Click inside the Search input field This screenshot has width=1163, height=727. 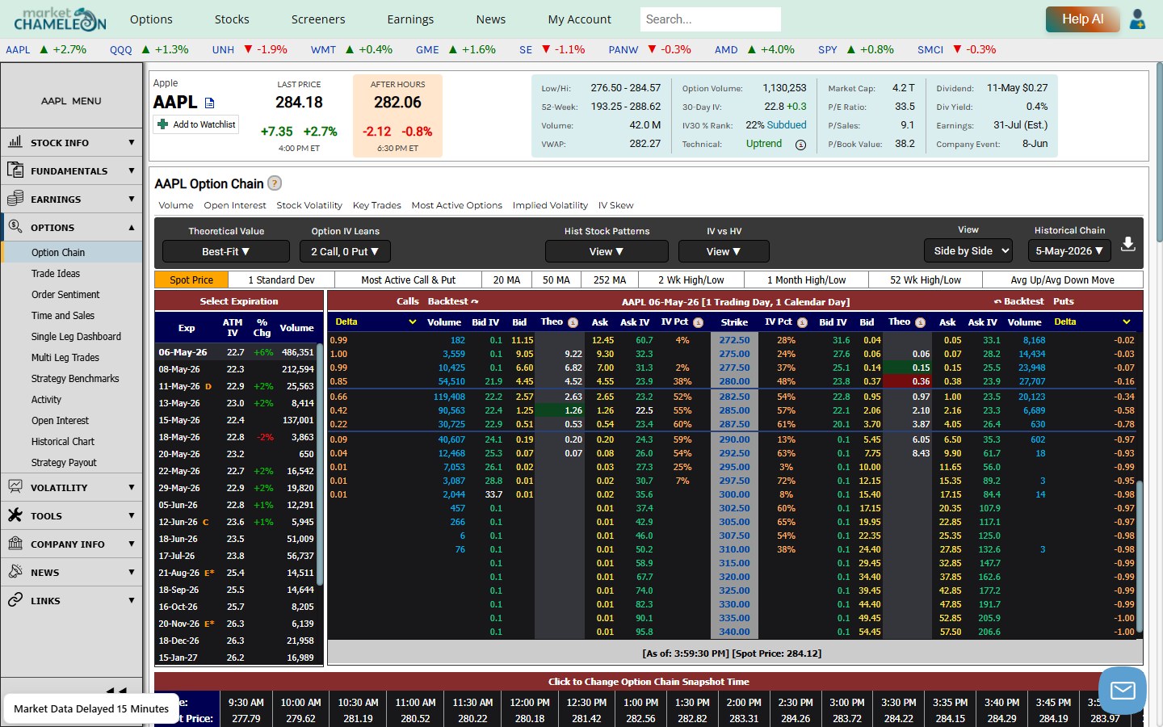click(x=711, y=19)
